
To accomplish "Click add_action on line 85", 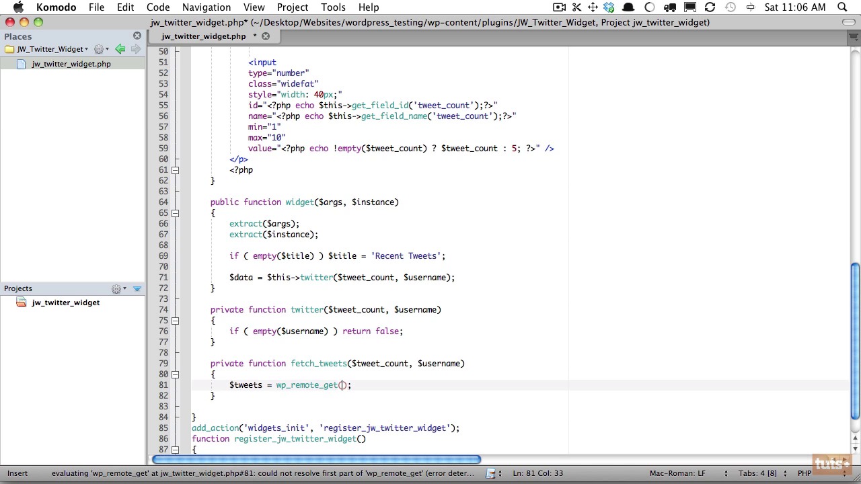I will pyautogui.click(x=215, y=428).
